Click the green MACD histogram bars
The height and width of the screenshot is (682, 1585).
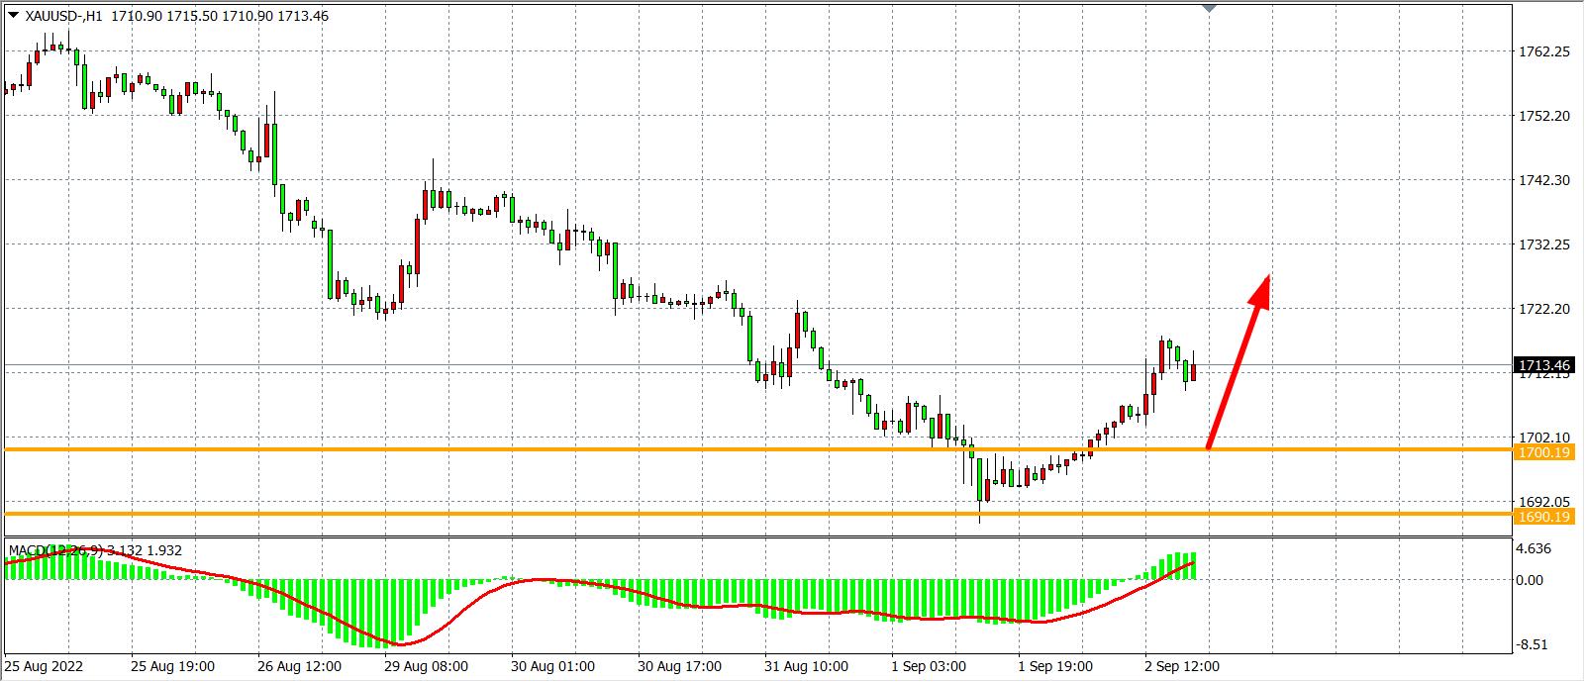[x=327, y=606]
